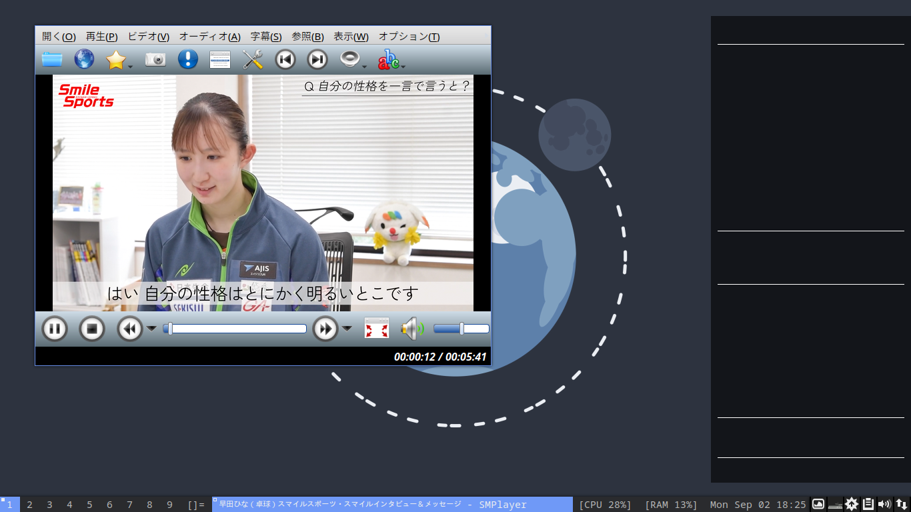Screen dimensions: 911x512
Task: Switch to workspace 8
Action: click(x=150, y=505)
